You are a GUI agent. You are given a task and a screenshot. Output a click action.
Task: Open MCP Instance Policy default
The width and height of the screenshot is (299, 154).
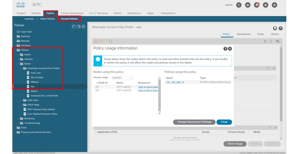(41, 109)
